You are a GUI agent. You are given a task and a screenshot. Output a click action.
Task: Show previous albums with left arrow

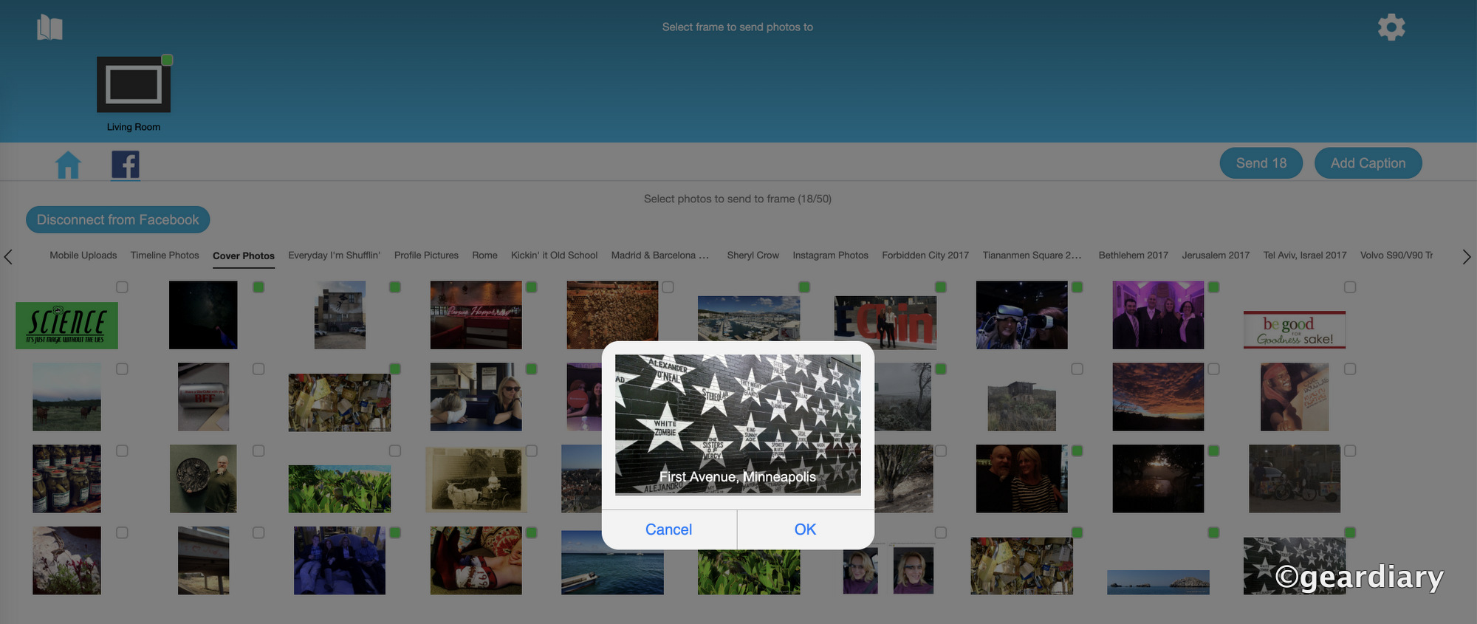point(8,256)
